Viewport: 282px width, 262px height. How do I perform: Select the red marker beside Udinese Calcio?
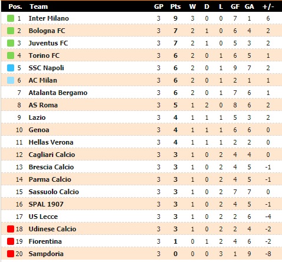click(11, 229)
